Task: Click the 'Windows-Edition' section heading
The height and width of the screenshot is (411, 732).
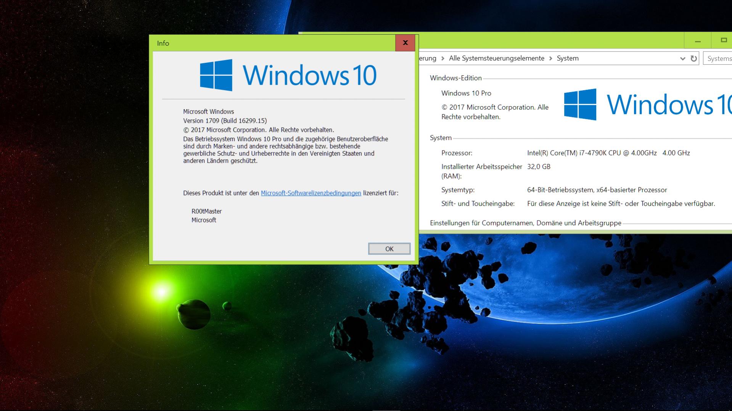Action: coord(456,78)
